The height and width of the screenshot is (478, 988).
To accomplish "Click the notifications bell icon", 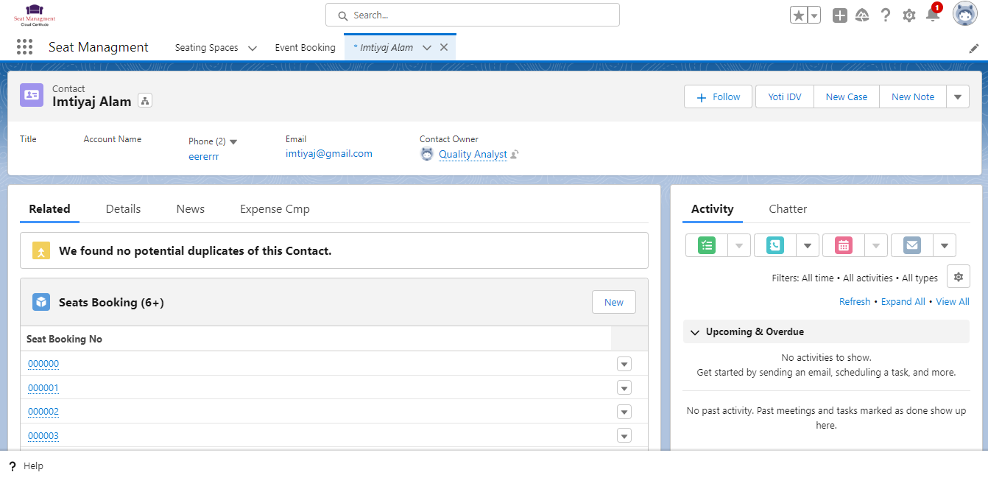I will [932, 15].
